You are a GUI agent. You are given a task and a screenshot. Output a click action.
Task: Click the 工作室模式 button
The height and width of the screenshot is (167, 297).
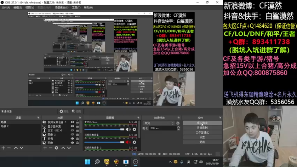point(202,132)
